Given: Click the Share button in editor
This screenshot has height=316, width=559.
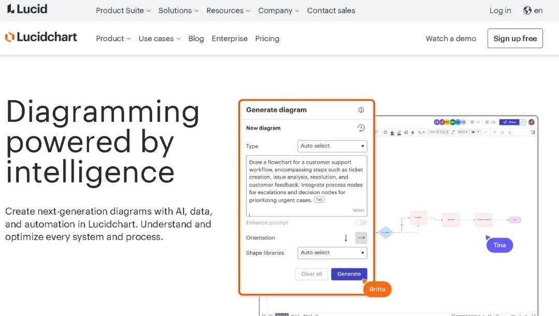Looking at the screenshot, I should [509, 122].
